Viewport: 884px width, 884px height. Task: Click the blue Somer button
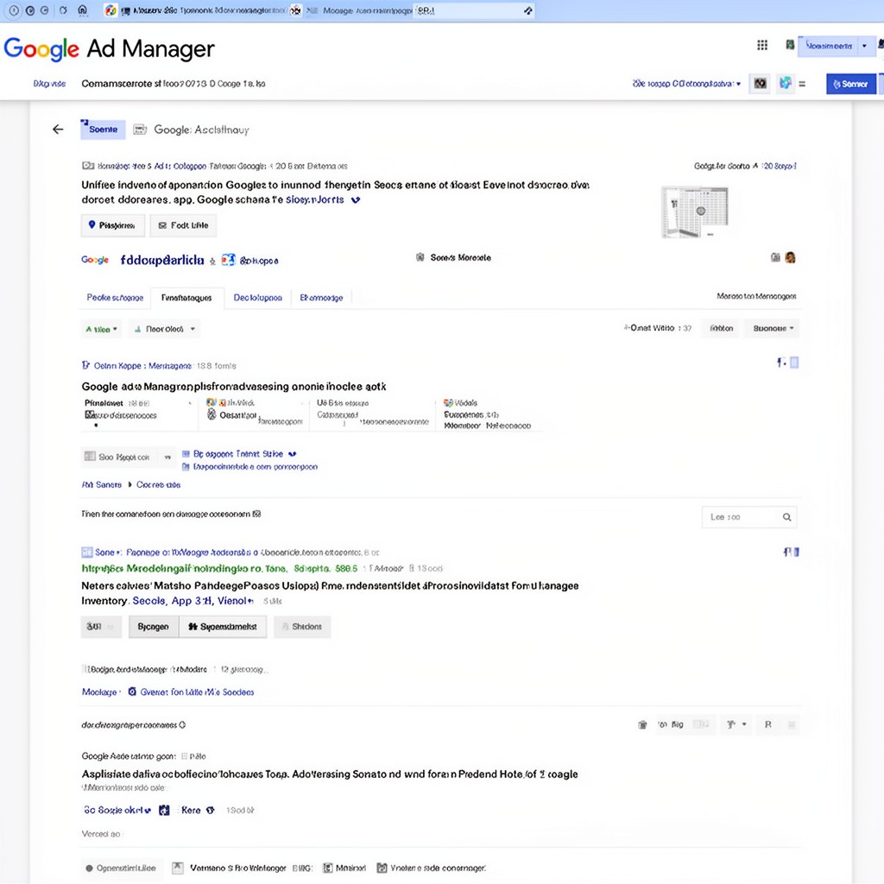tap(850, 84)
